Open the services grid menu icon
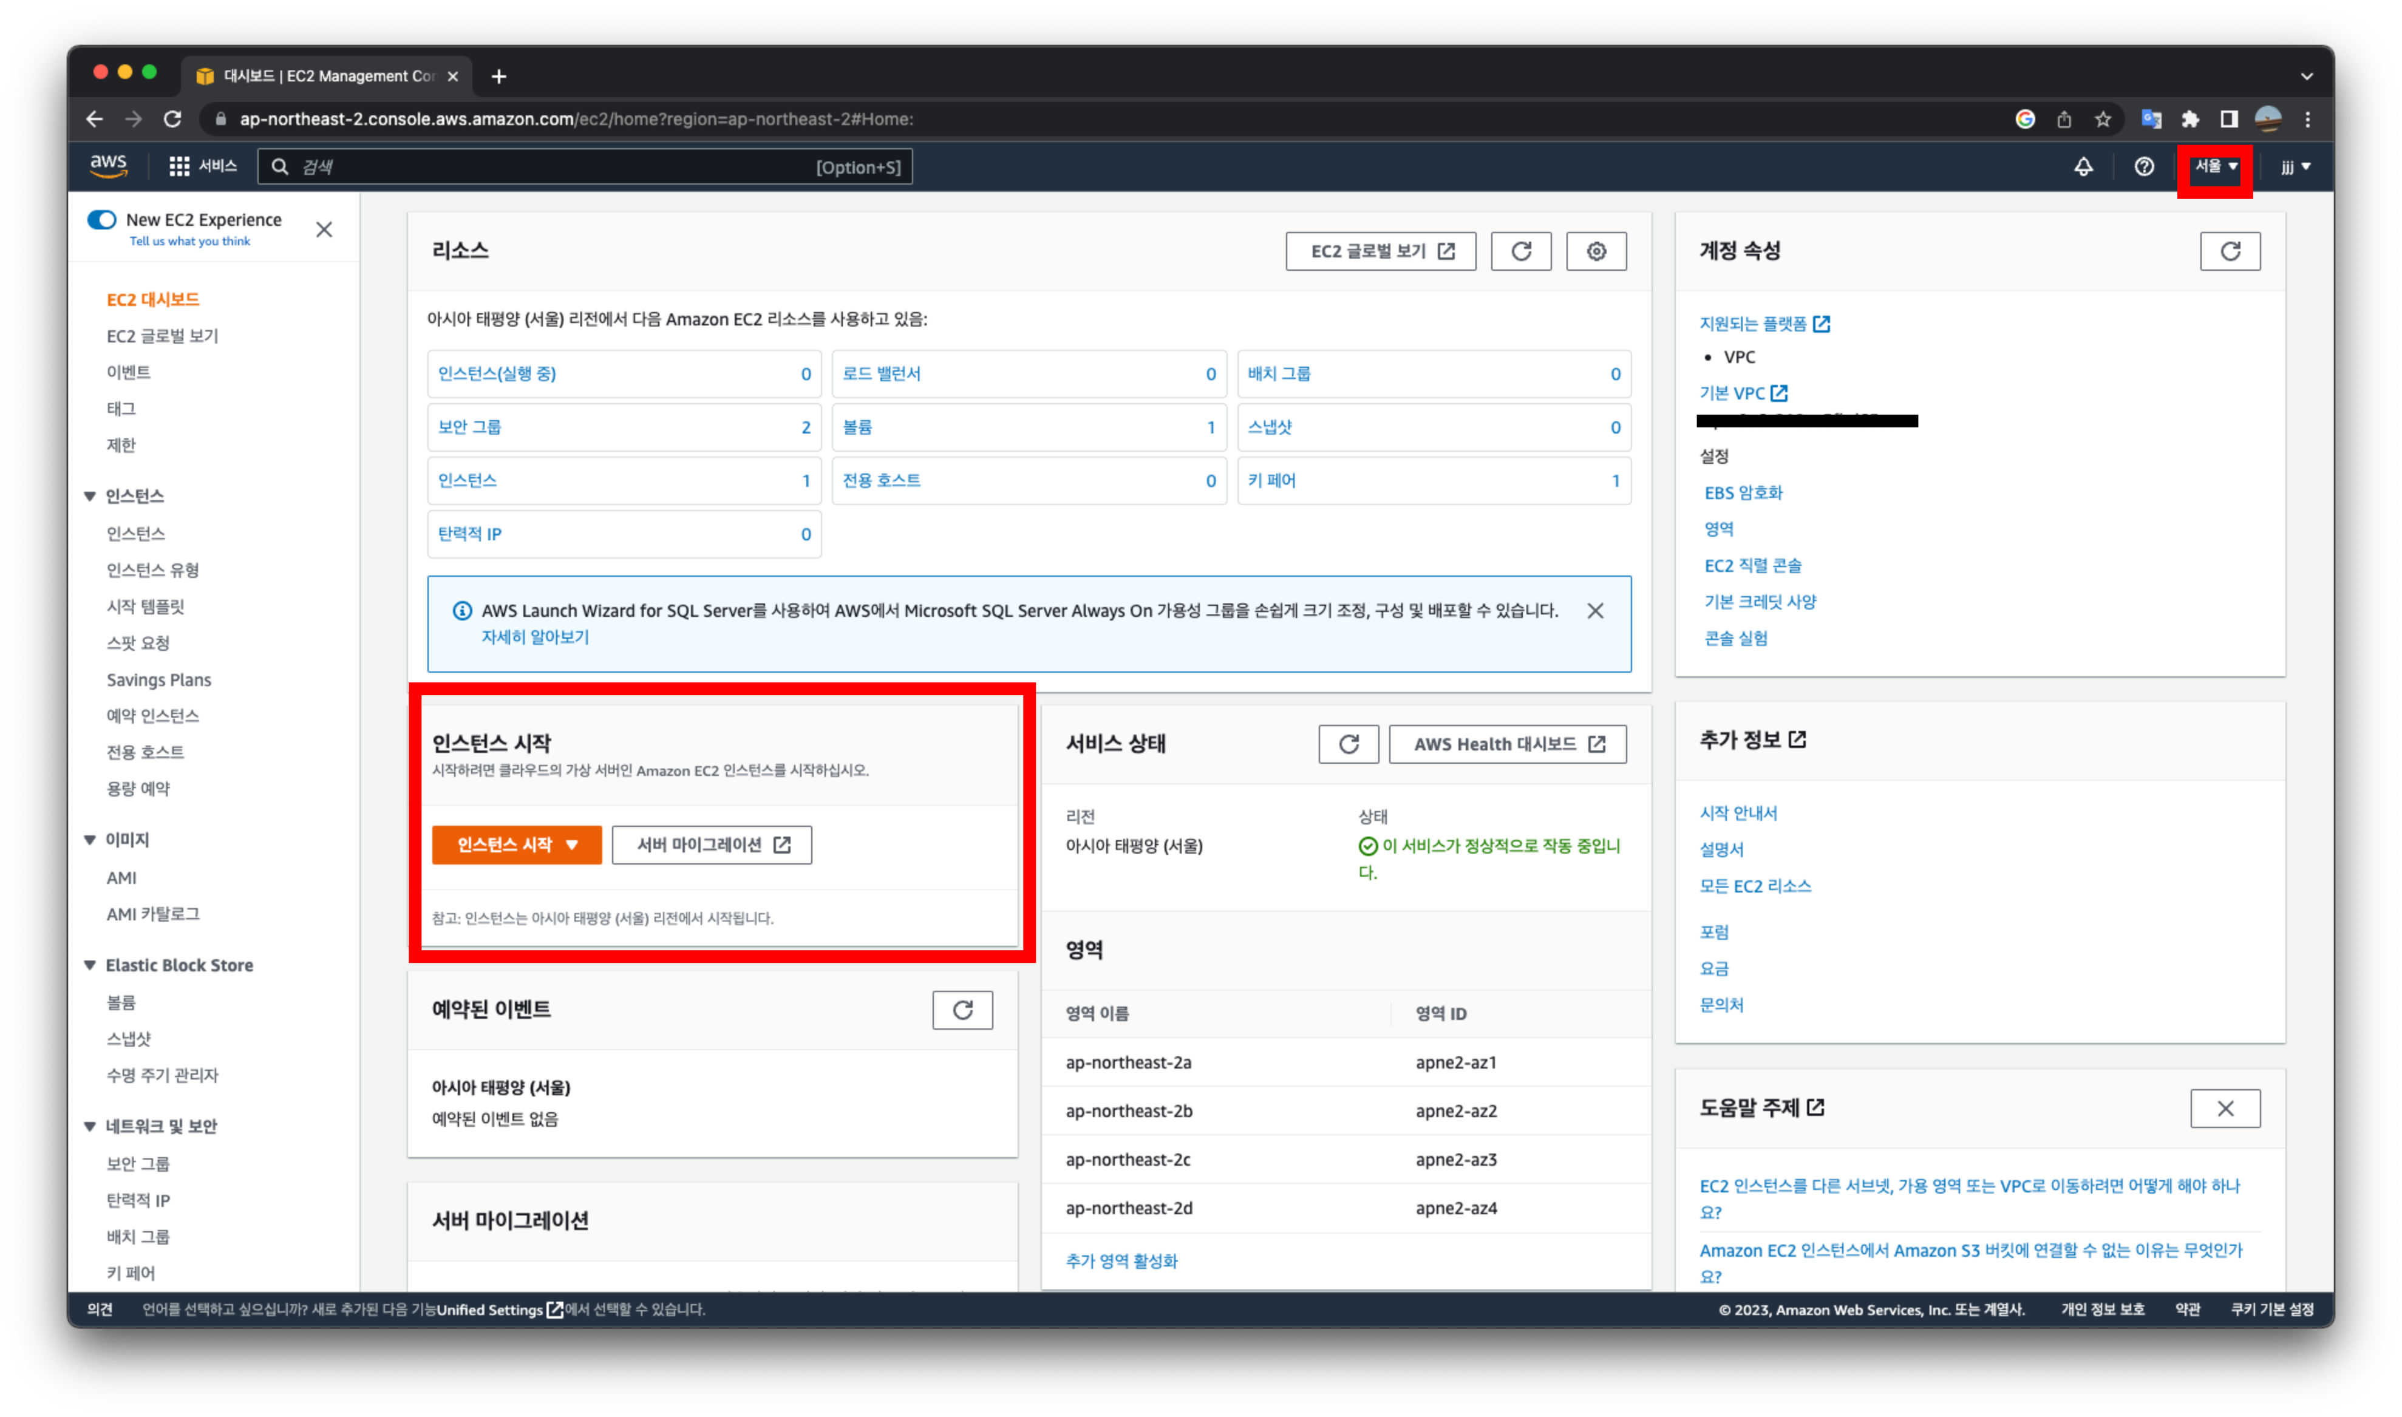 pos(179,167)
